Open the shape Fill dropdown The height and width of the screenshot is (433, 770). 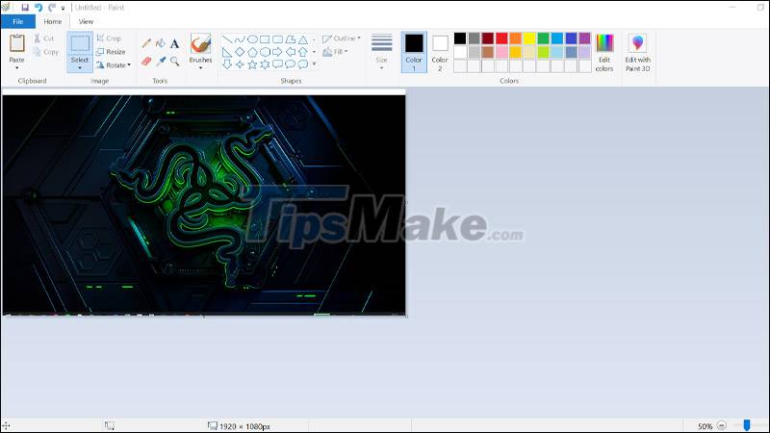pos(335,52)
